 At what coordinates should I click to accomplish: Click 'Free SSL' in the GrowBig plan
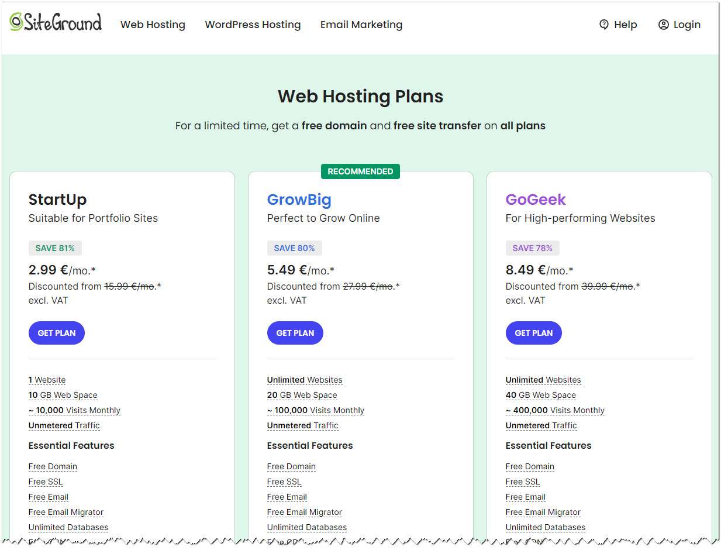point(284,482)
